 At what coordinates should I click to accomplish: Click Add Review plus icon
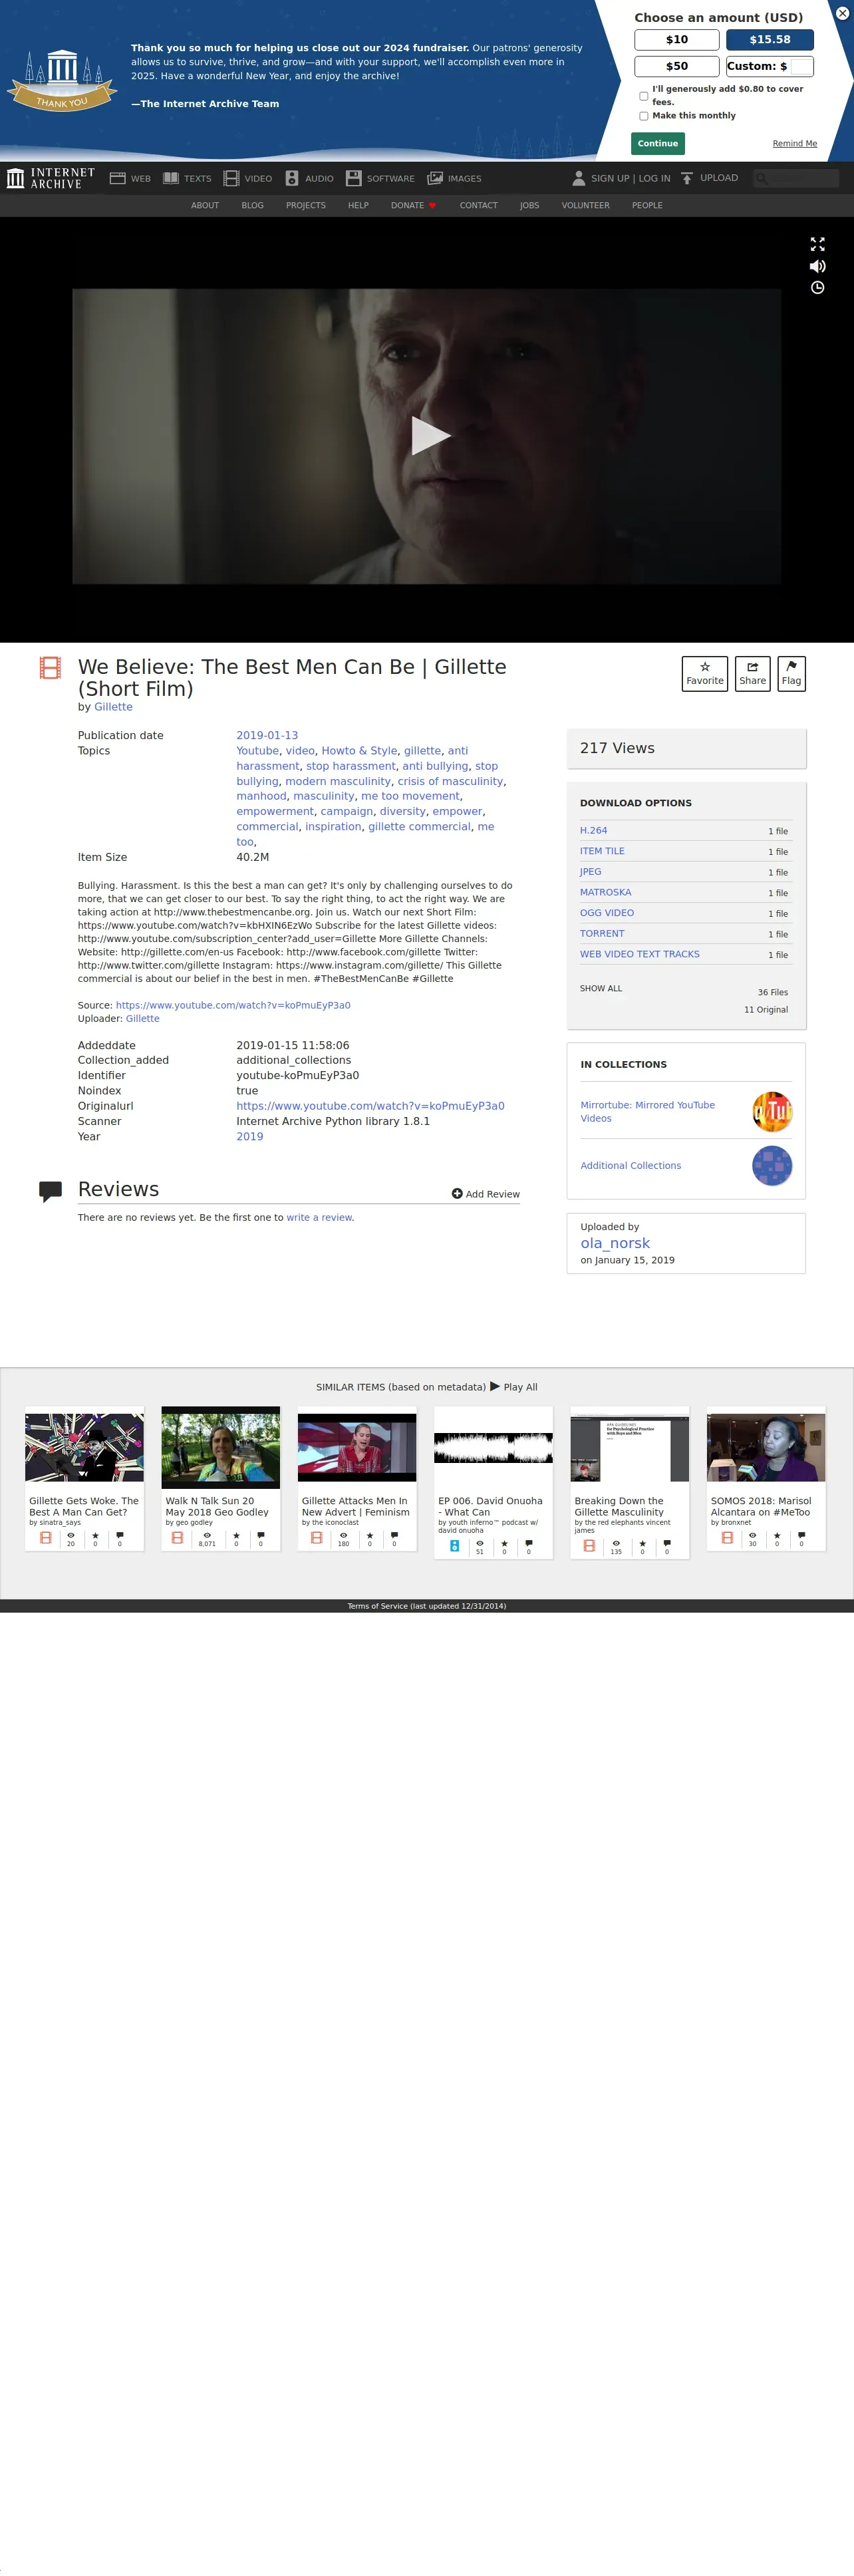[457, 1193]
